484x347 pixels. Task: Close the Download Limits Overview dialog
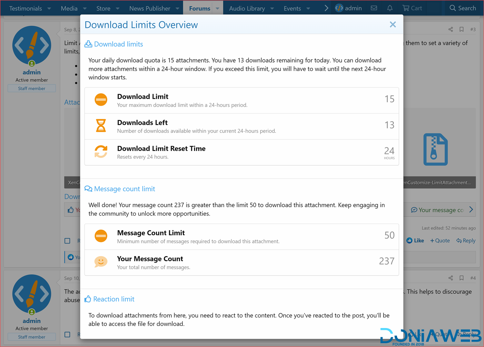click(392, 25)
